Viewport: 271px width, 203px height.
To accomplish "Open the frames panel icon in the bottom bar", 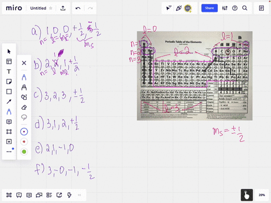I will pos(9,195).
